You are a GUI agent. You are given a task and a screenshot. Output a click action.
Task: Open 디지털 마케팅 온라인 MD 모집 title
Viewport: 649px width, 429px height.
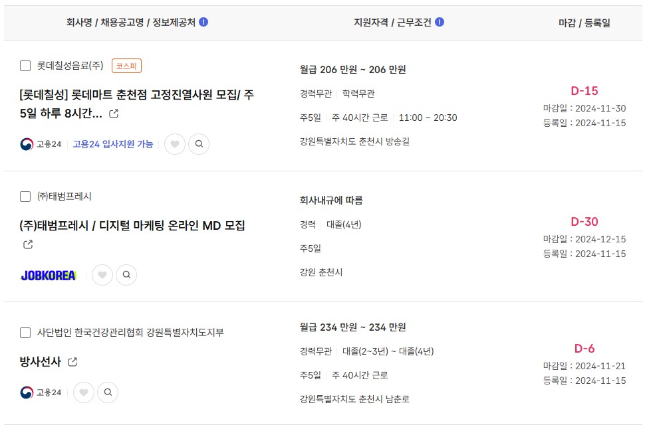(x=132, y=226)
